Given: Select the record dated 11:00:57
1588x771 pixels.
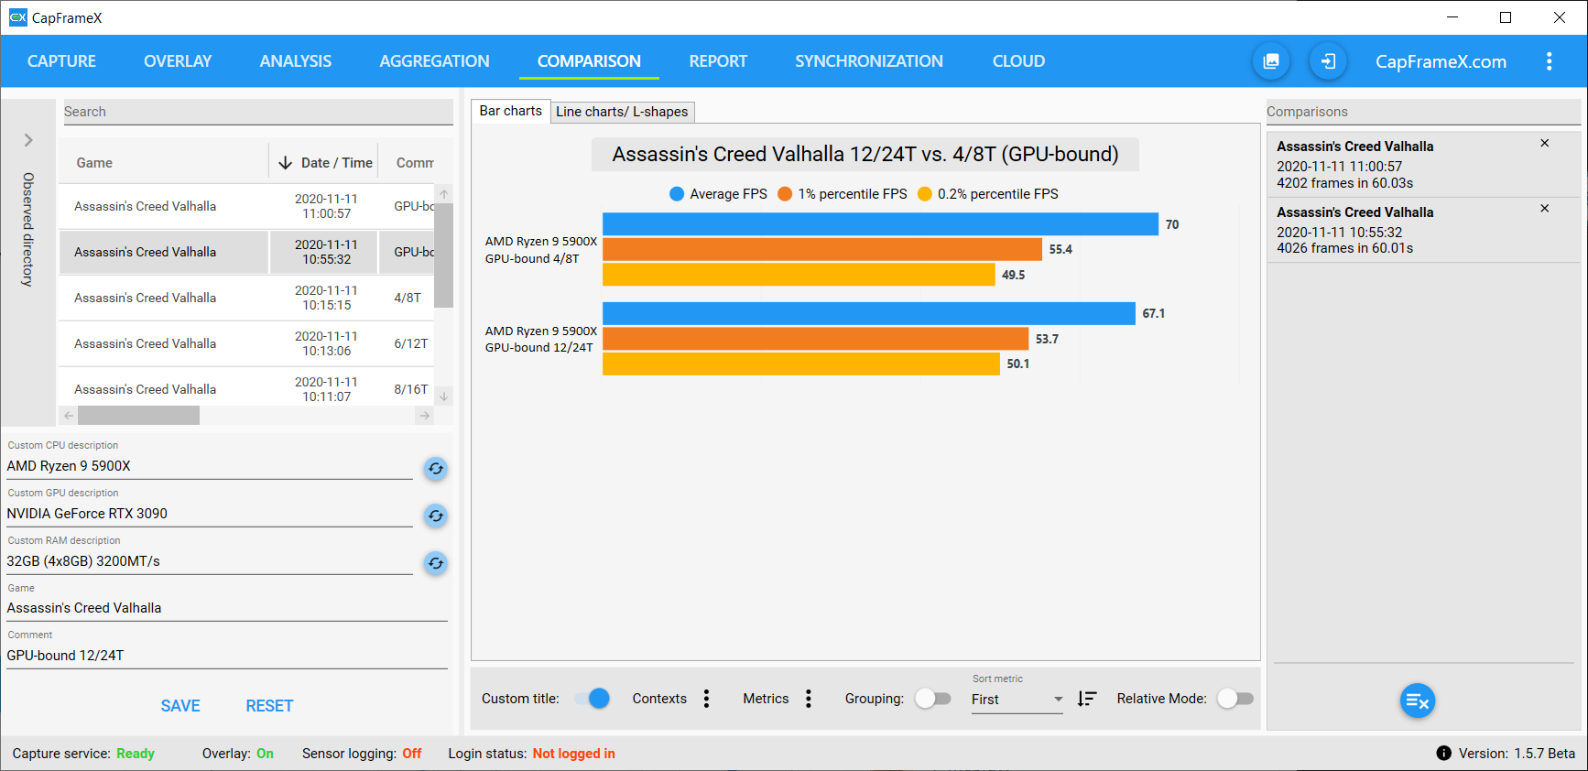Looking at the screenshot, I should point(246,206).
